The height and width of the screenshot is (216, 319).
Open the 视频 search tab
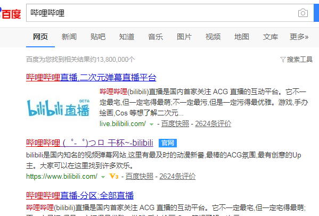pos(213,37)
